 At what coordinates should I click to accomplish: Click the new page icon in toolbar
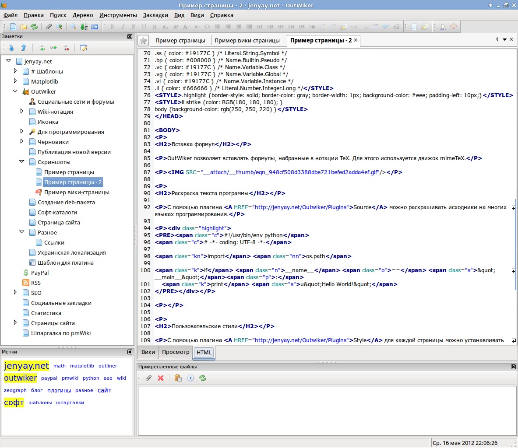pyautogui.click(x=13, y=27)
